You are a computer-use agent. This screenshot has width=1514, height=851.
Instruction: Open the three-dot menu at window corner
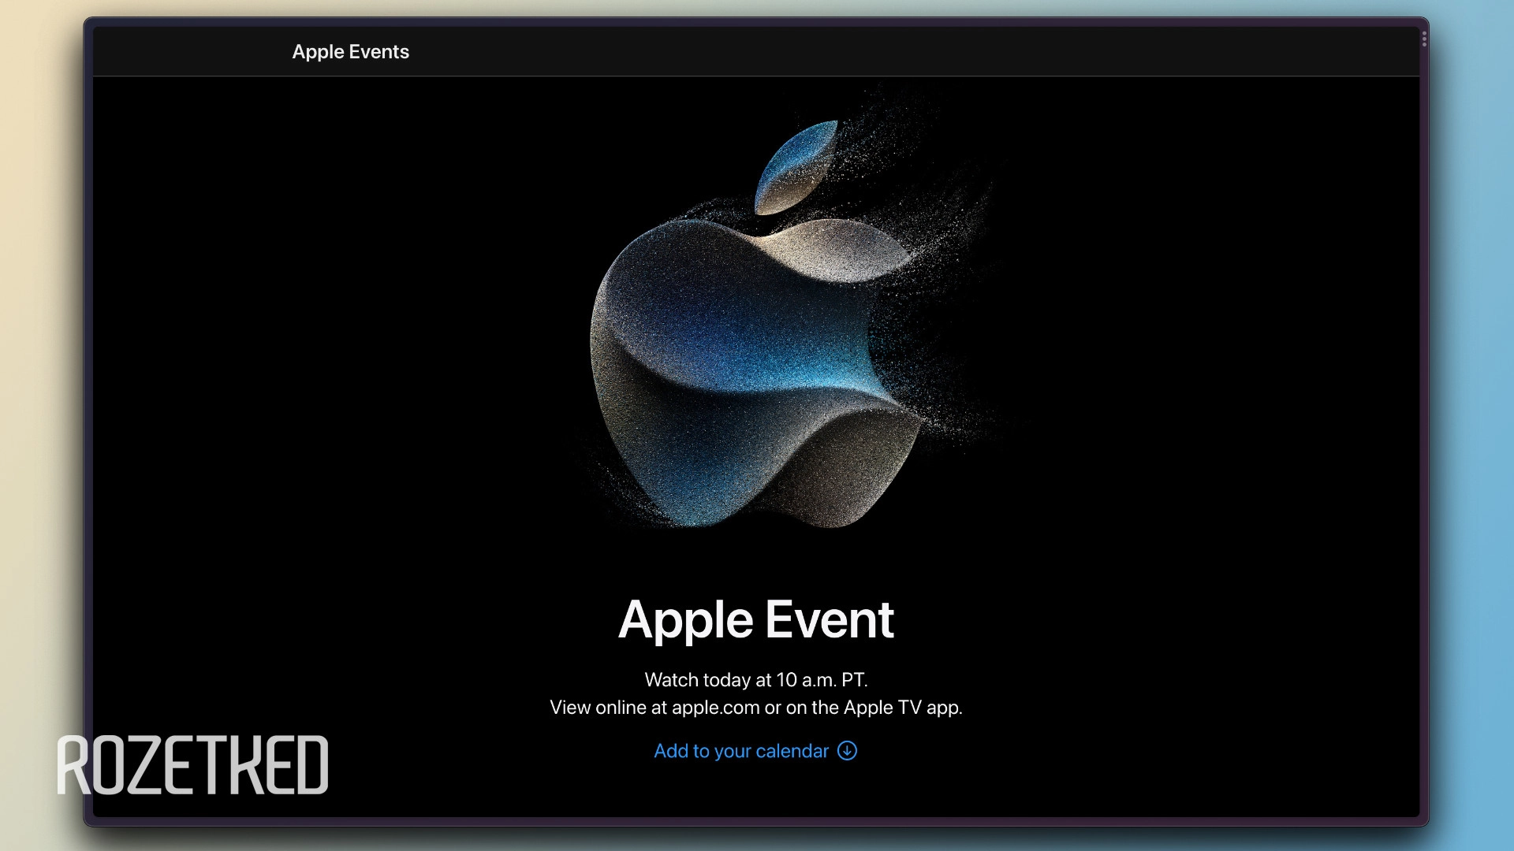coord(1424,39)
